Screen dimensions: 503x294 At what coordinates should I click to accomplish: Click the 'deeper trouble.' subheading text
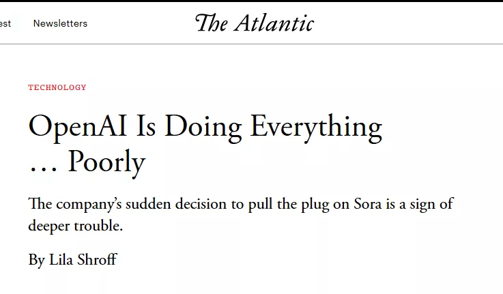pyautogui.click(x=76, y=225)
